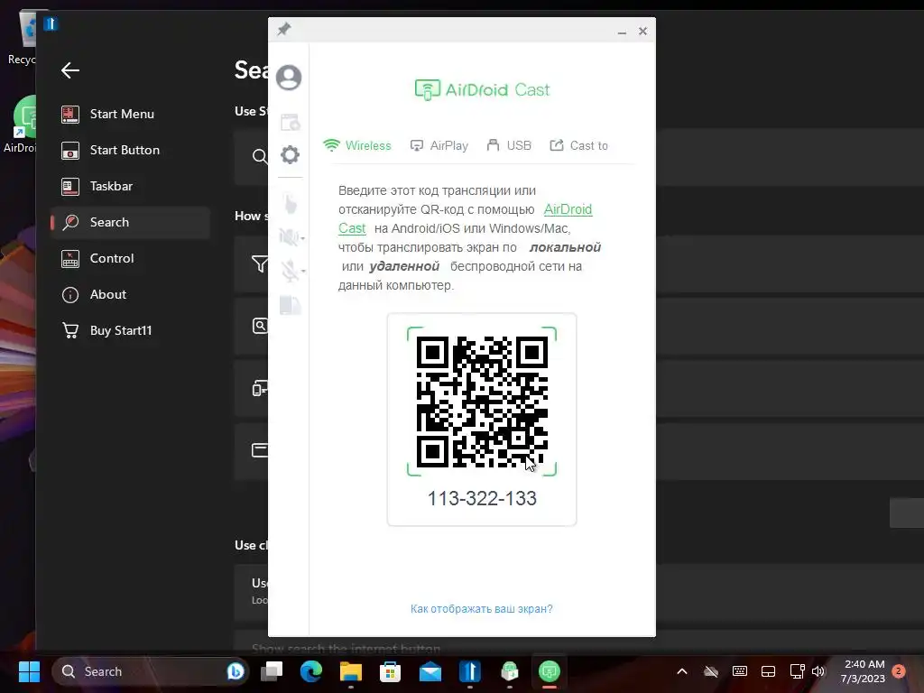Click the device rotation sidebar icon
Image resolution: width=924 pixels, height=693 pixels.
290,305
